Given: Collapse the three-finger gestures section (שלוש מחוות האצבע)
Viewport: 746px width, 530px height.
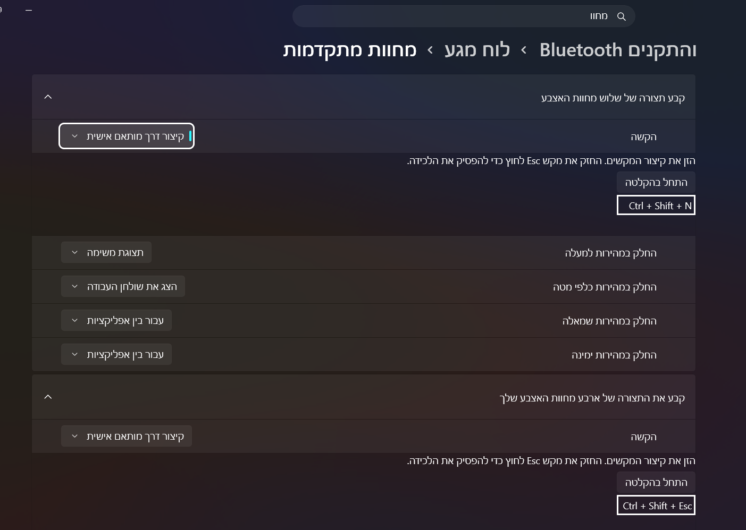Looking at the screenshot, I should [48, 97].
